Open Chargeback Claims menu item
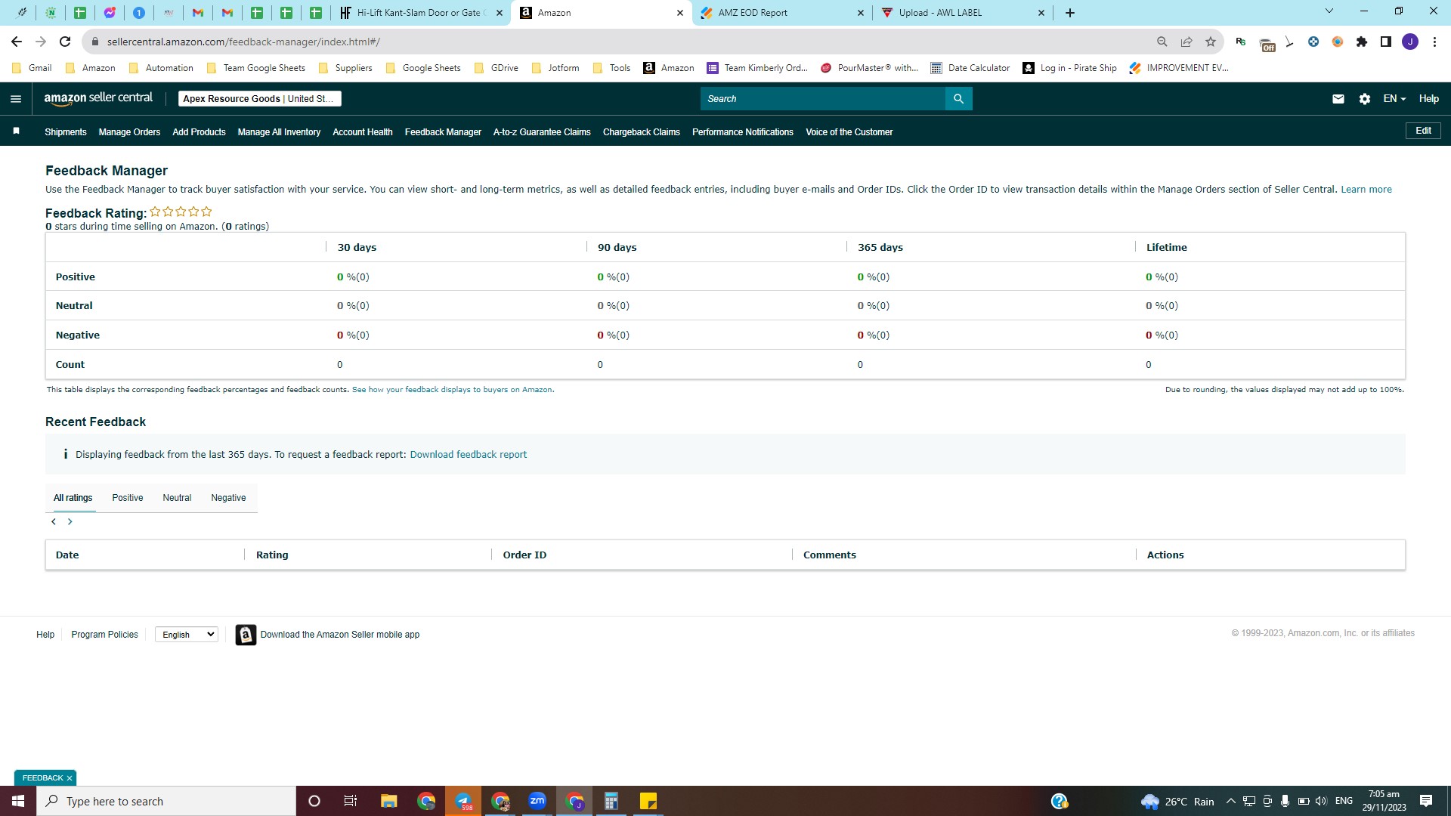 (x=642, y=132)
